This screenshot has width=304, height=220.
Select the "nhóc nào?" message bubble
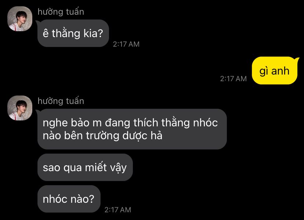point(69,199)
